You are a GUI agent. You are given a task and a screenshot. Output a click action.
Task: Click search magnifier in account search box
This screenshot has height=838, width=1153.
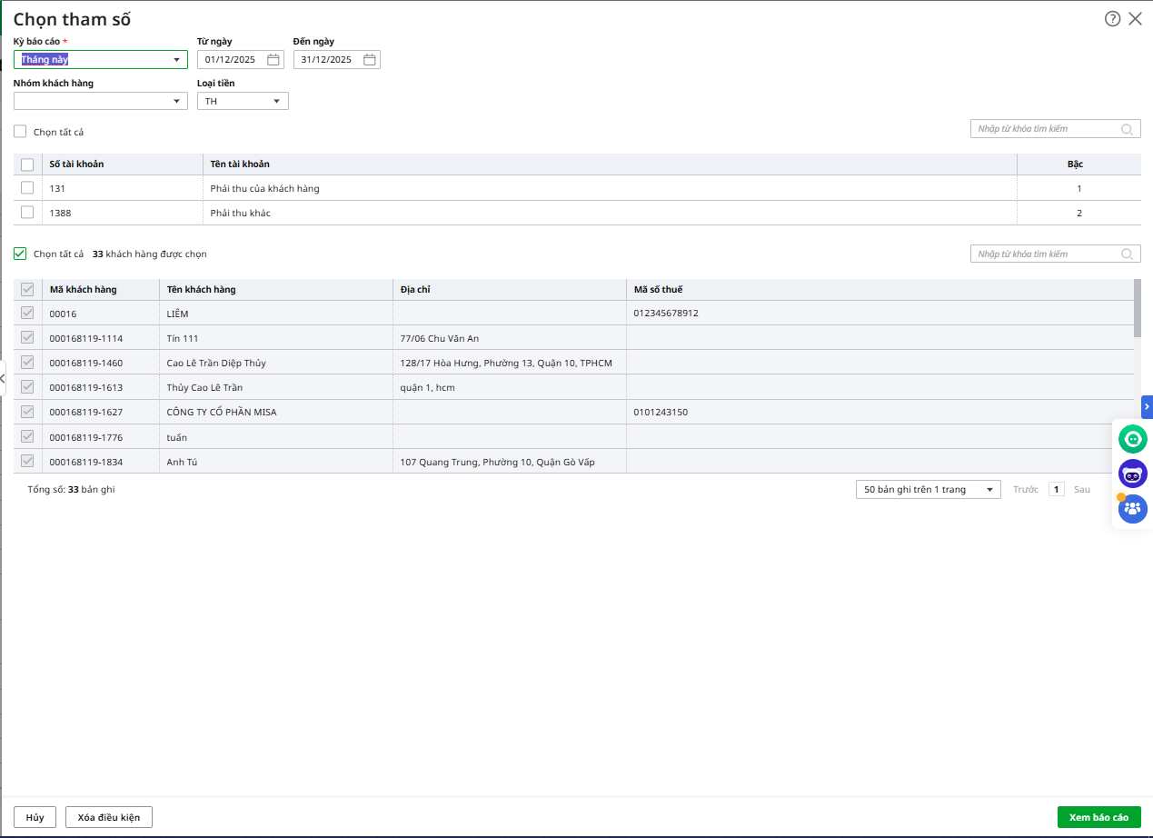pos(1128,129)
